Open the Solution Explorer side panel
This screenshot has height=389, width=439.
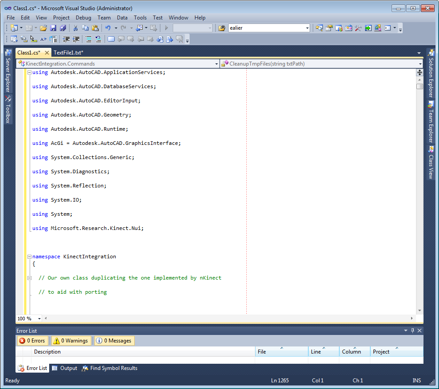431,74
